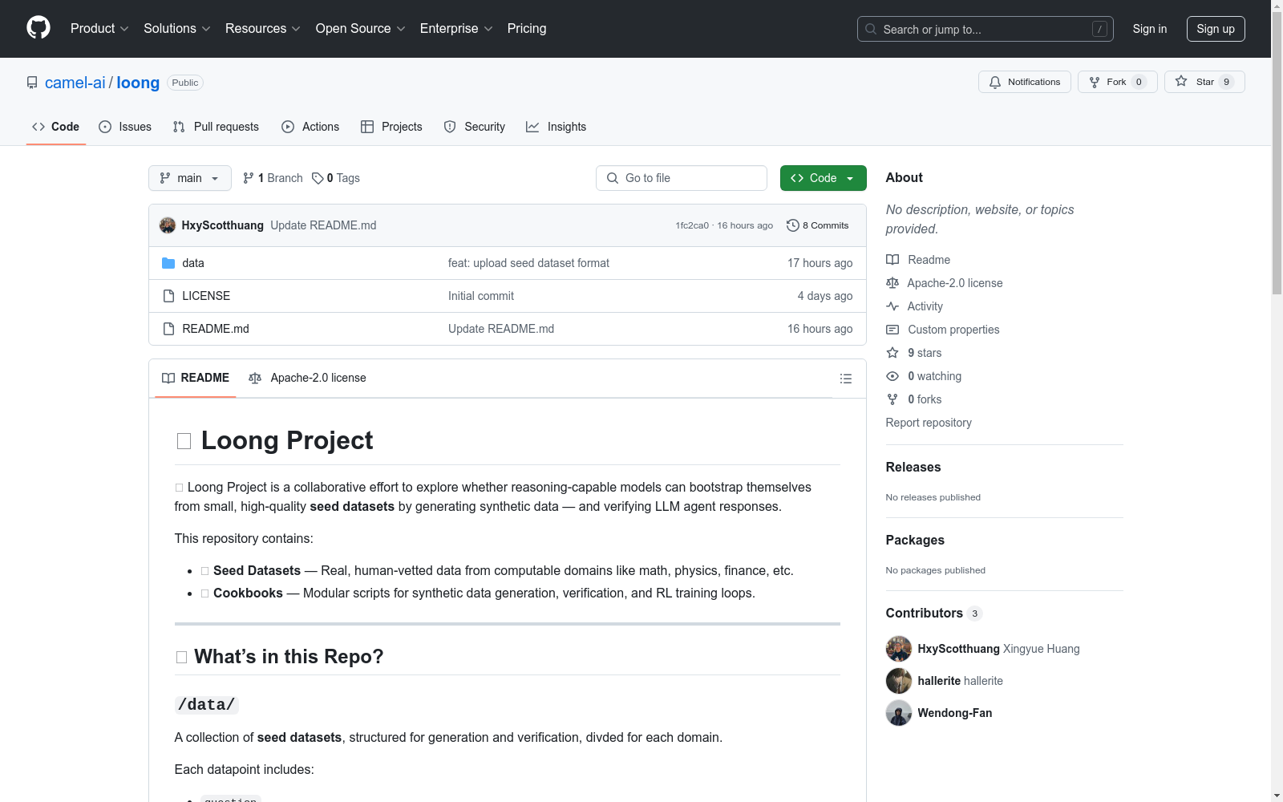1283x802 pixels.
Task: View the 1 Branch list
Action: 273,178
